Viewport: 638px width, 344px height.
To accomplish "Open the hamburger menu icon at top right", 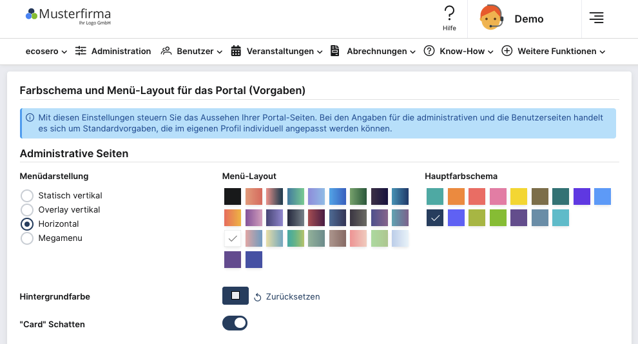I will click(x=597, y=18).
